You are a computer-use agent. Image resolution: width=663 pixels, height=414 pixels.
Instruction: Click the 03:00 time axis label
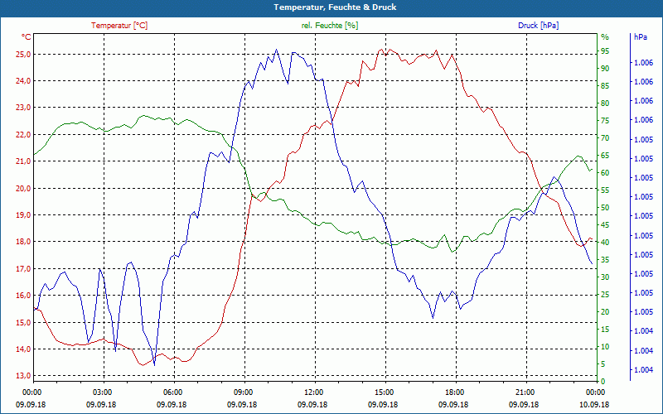(101, 392)
